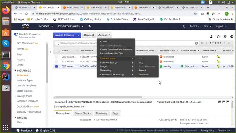Screen dimensions: 236x133
Task: Click the magnifier icon in the filter box
Action: point(57,44)
